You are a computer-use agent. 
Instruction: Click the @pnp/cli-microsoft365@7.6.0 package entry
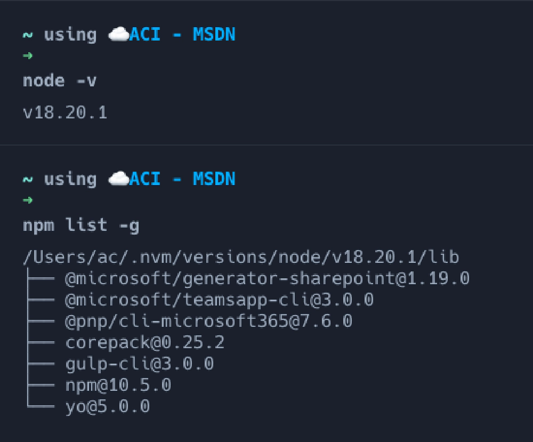pyautogui.click(x=208, y=321)
